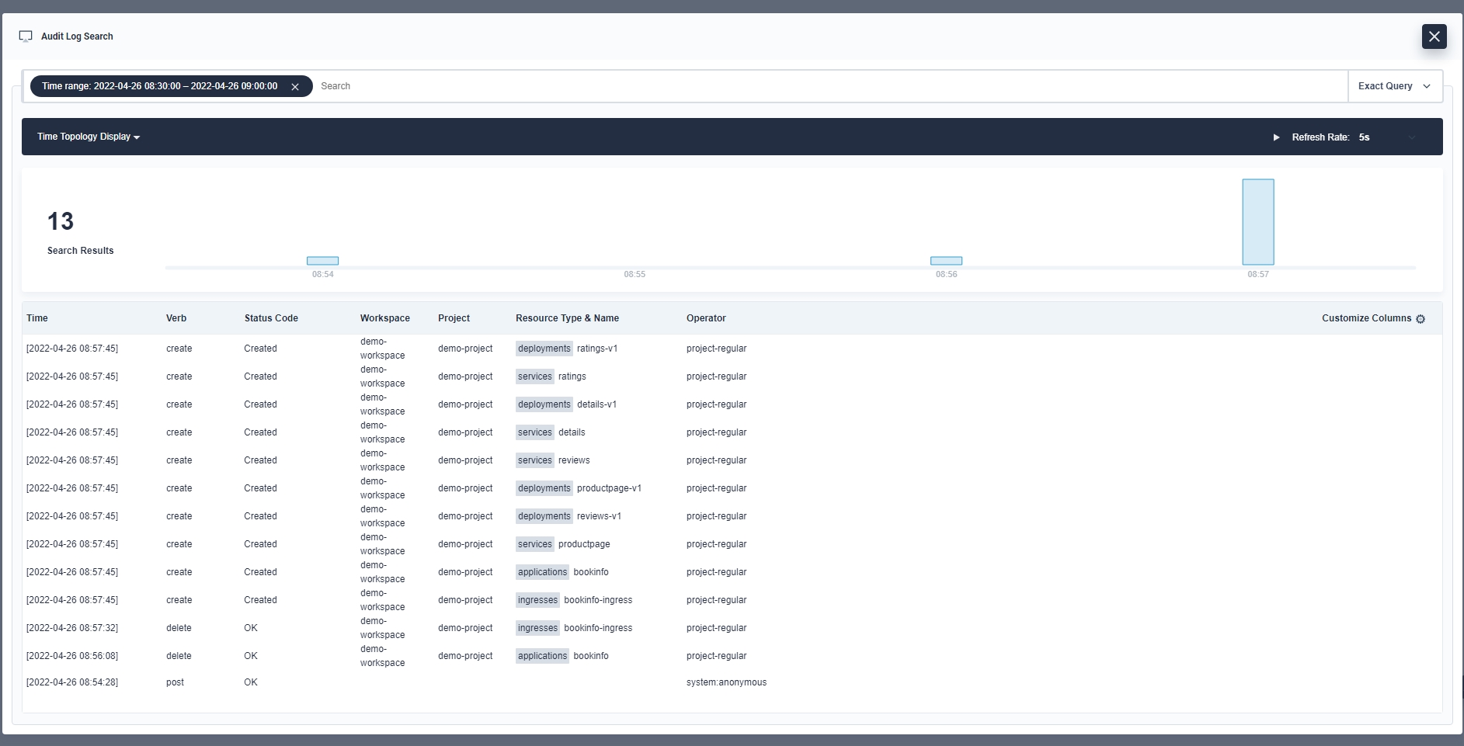The height and width of the screenshot is (746, 1464).
Task: Start auto-refresh with the play button
Action: coord(1276,137)
